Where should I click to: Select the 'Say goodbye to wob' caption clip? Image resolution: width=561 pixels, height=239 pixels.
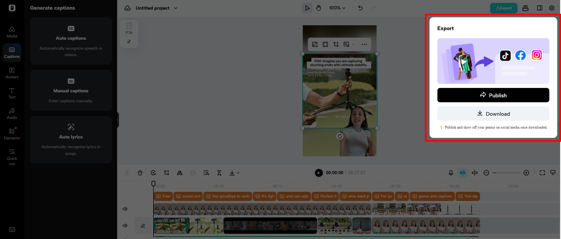coord(228,196)
